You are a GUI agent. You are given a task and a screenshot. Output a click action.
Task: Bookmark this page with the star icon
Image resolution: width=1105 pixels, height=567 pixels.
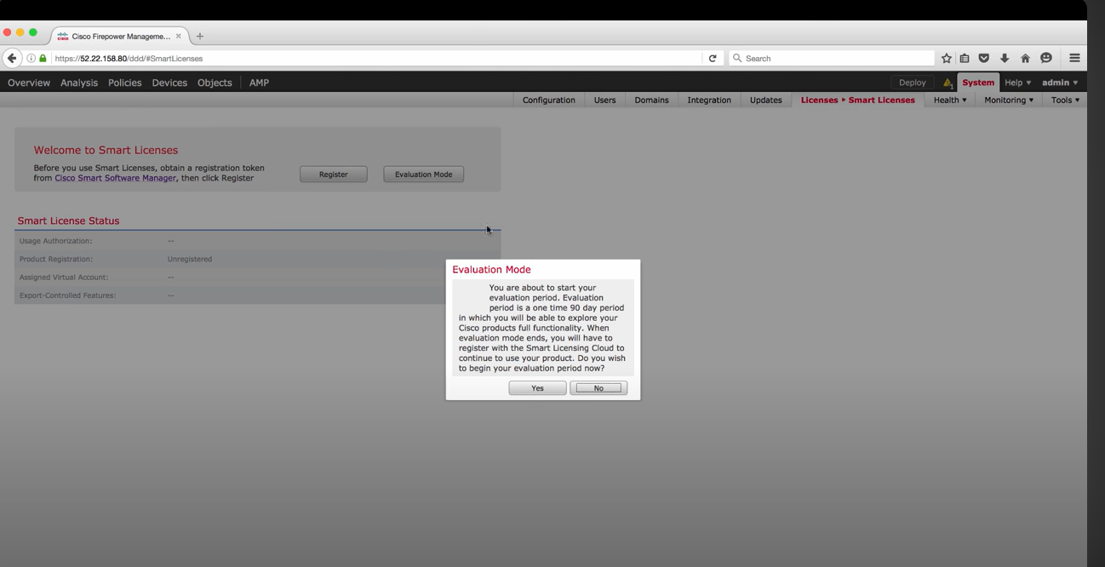(x=946, y=58)
